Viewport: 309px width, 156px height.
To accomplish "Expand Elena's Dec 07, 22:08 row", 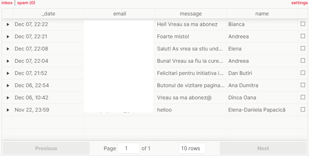I will click(x=8, y=49).
